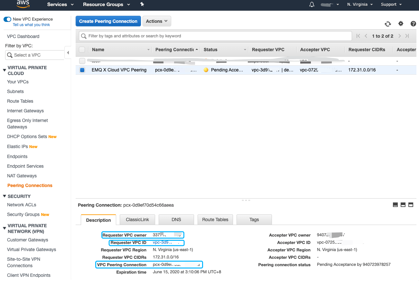The image size is (419, 281).
Task: Select the EMQ X Cloud VPC Peering checkbox
Action: (82, 70)
